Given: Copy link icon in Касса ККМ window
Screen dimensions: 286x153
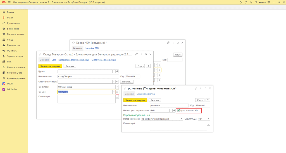Looking at the screenshot, I should 168,43.
